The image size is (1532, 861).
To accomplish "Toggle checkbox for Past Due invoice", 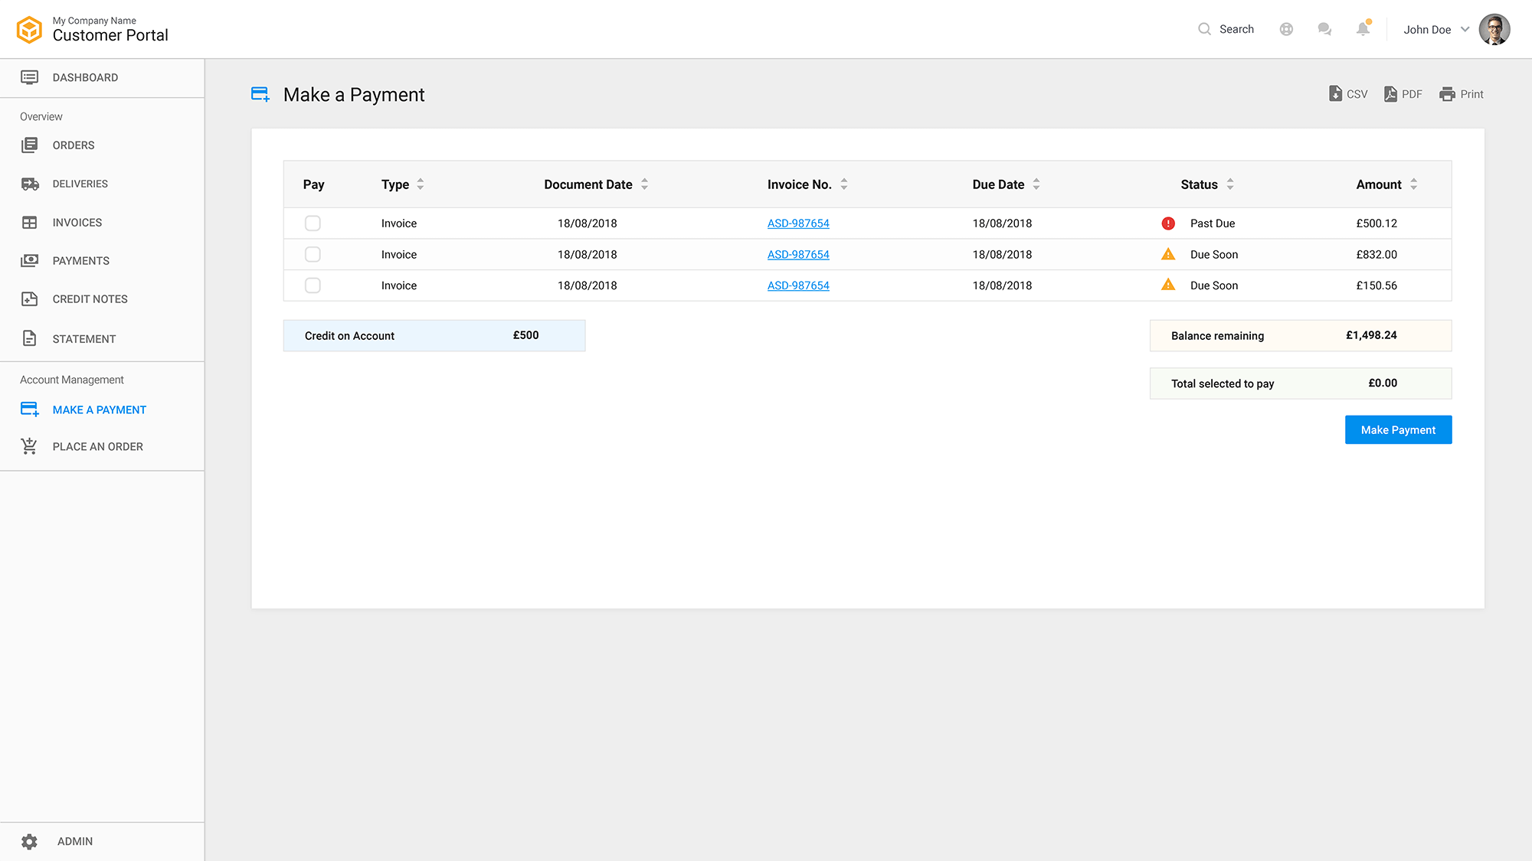I will [x=313, y=223].
